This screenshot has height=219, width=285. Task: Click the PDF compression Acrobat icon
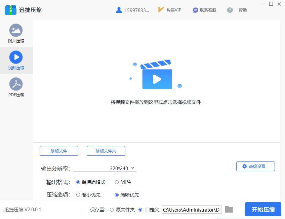click(x=16, y=84)
